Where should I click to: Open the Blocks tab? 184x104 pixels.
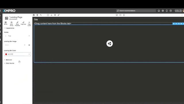pyautogui.click(x=6, y=23)
